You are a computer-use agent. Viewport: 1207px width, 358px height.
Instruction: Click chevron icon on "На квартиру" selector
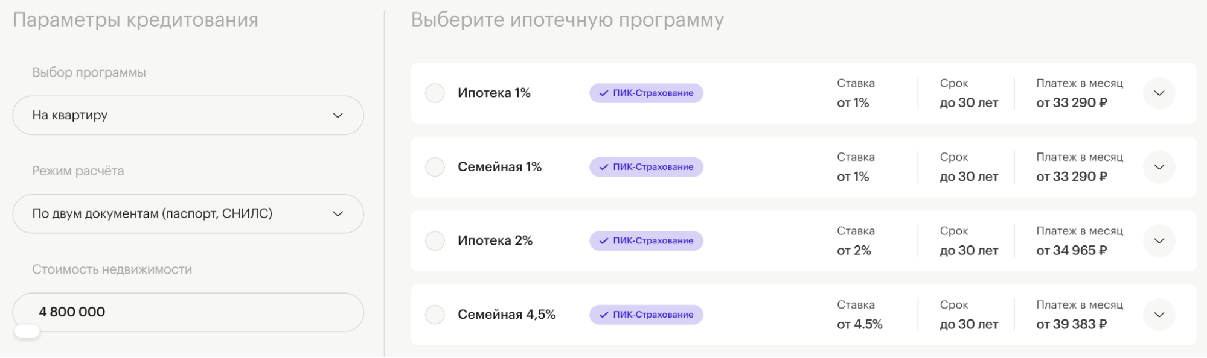click(x=339, y=115)
